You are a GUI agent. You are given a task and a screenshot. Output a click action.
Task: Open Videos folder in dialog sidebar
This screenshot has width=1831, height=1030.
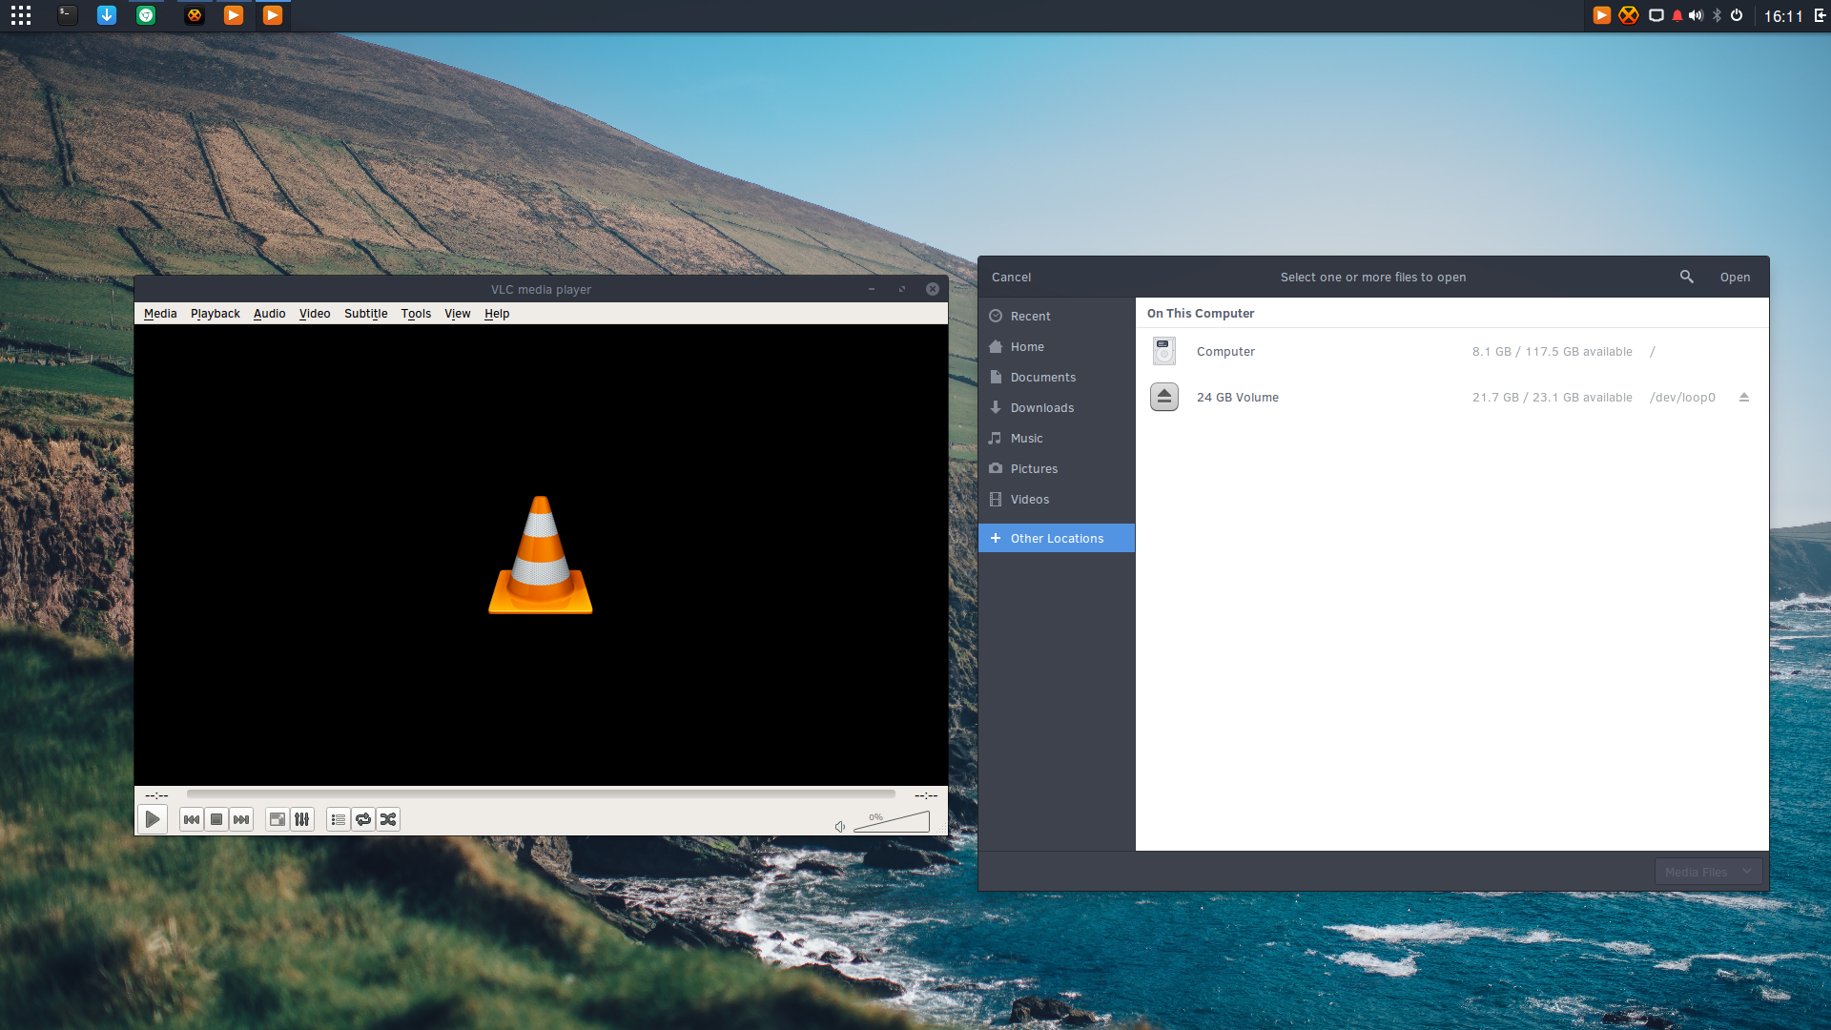1057,499
